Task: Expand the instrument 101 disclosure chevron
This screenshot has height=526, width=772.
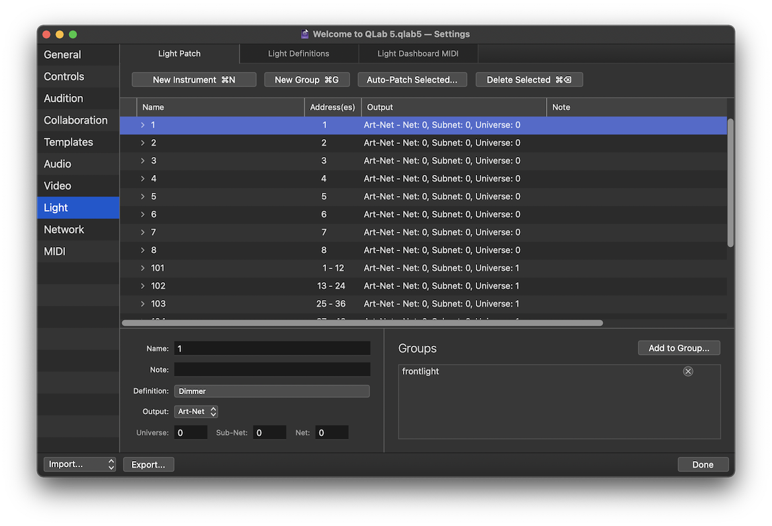Action: pos(142,268)
